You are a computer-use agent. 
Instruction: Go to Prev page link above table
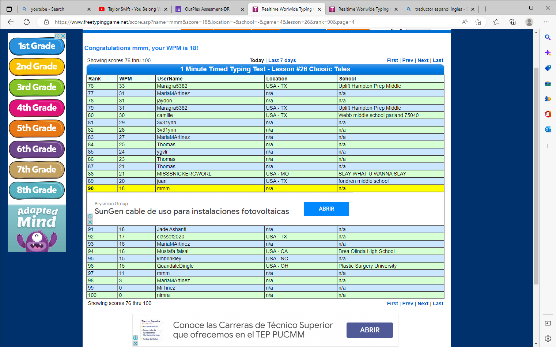click(x=408, y=60)
